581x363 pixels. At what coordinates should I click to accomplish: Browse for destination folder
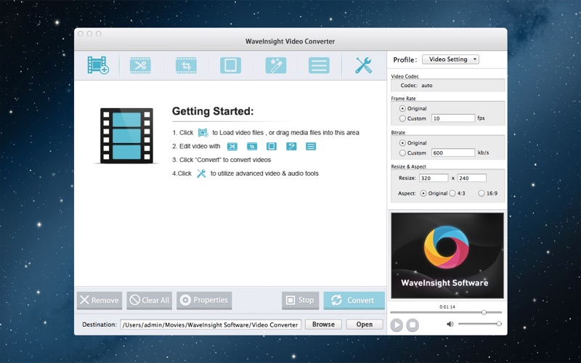[323, 325]
